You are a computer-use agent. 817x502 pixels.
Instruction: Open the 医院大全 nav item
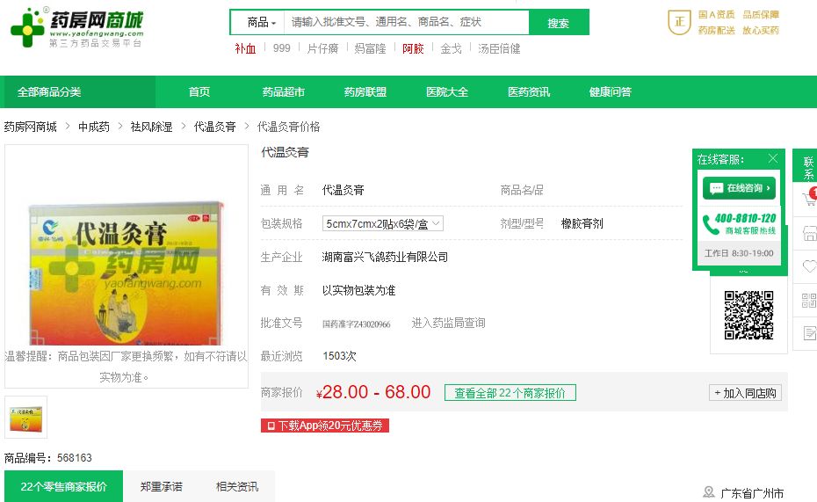pos(447,91)
